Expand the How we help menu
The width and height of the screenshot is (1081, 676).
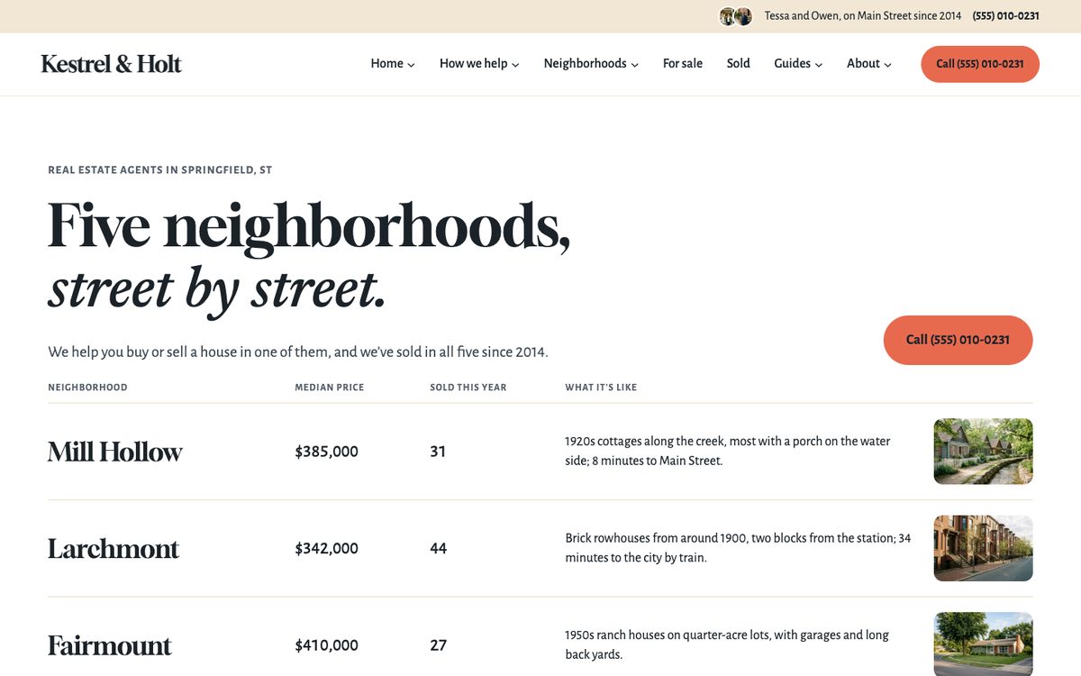coord(479,64)
